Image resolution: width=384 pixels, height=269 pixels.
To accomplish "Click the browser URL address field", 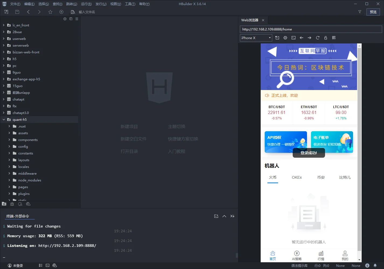I will pos(310,29).
